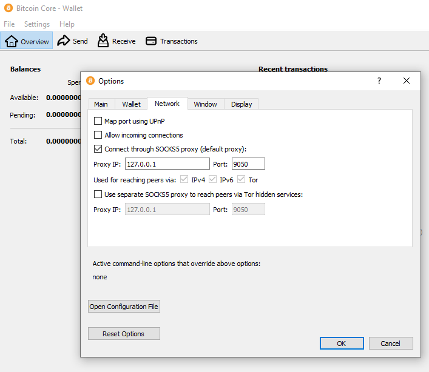Close the Options dialog with X
429x372 pixels.
pos(407,81)
